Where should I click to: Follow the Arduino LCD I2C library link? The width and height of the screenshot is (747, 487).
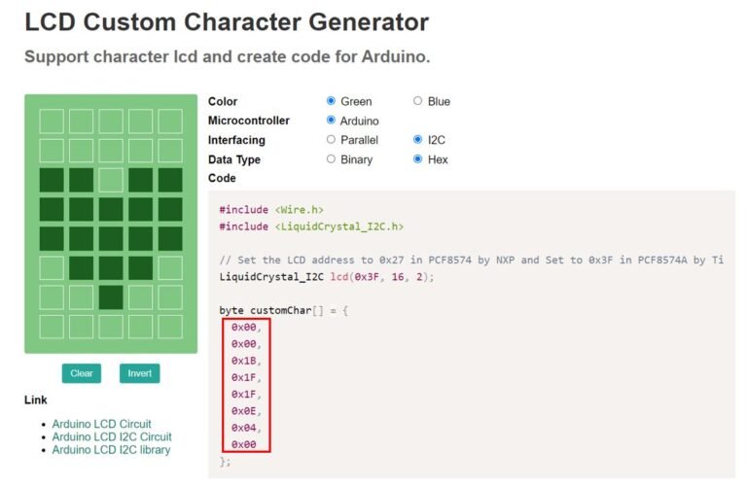click(111, 450)
